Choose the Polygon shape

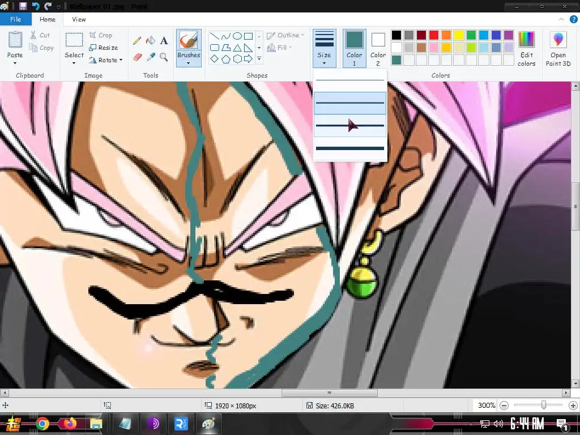pos(225,48)
